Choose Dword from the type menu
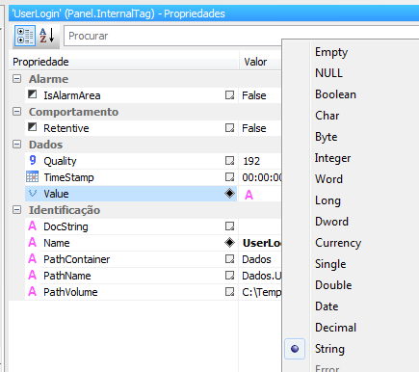This screenshot has height=372, width=419. (x=331, y=222)
